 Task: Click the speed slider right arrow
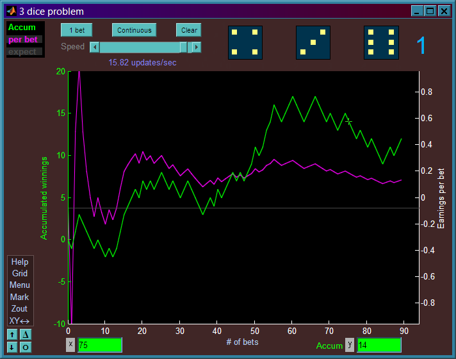pyautogui.click(x=197, y=47)
